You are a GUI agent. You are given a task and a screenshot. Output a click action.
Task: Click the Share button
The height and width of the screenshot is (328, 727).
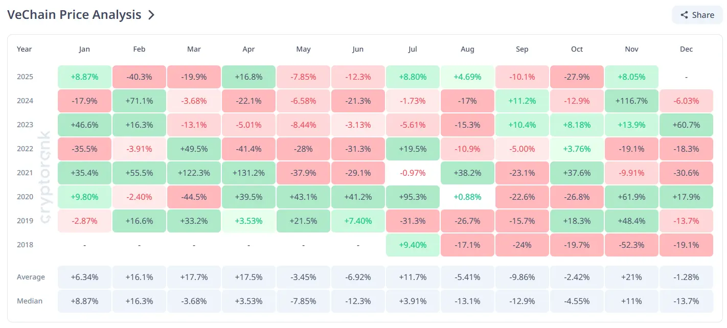tap(697, 15)
